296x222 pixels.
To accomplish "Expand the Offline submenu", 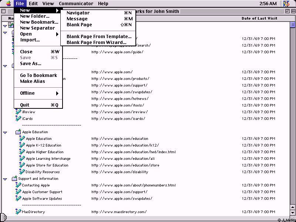I will click(38, 93).
